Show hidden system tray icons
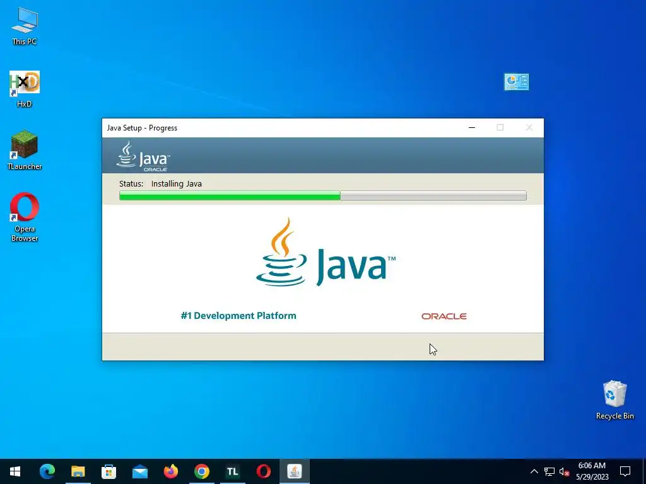646x484 pixels. pos(534,471)
